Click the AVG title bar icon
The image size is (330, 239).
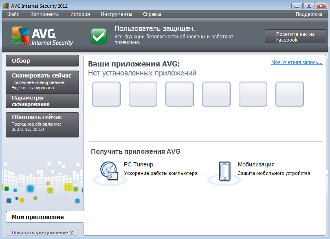pos(6,6)
